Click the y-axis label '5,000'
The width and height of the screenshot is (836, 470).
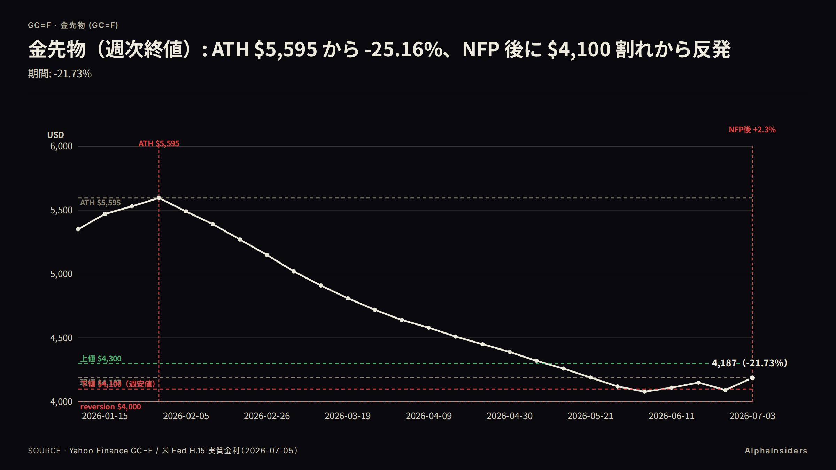coord(61,274)
